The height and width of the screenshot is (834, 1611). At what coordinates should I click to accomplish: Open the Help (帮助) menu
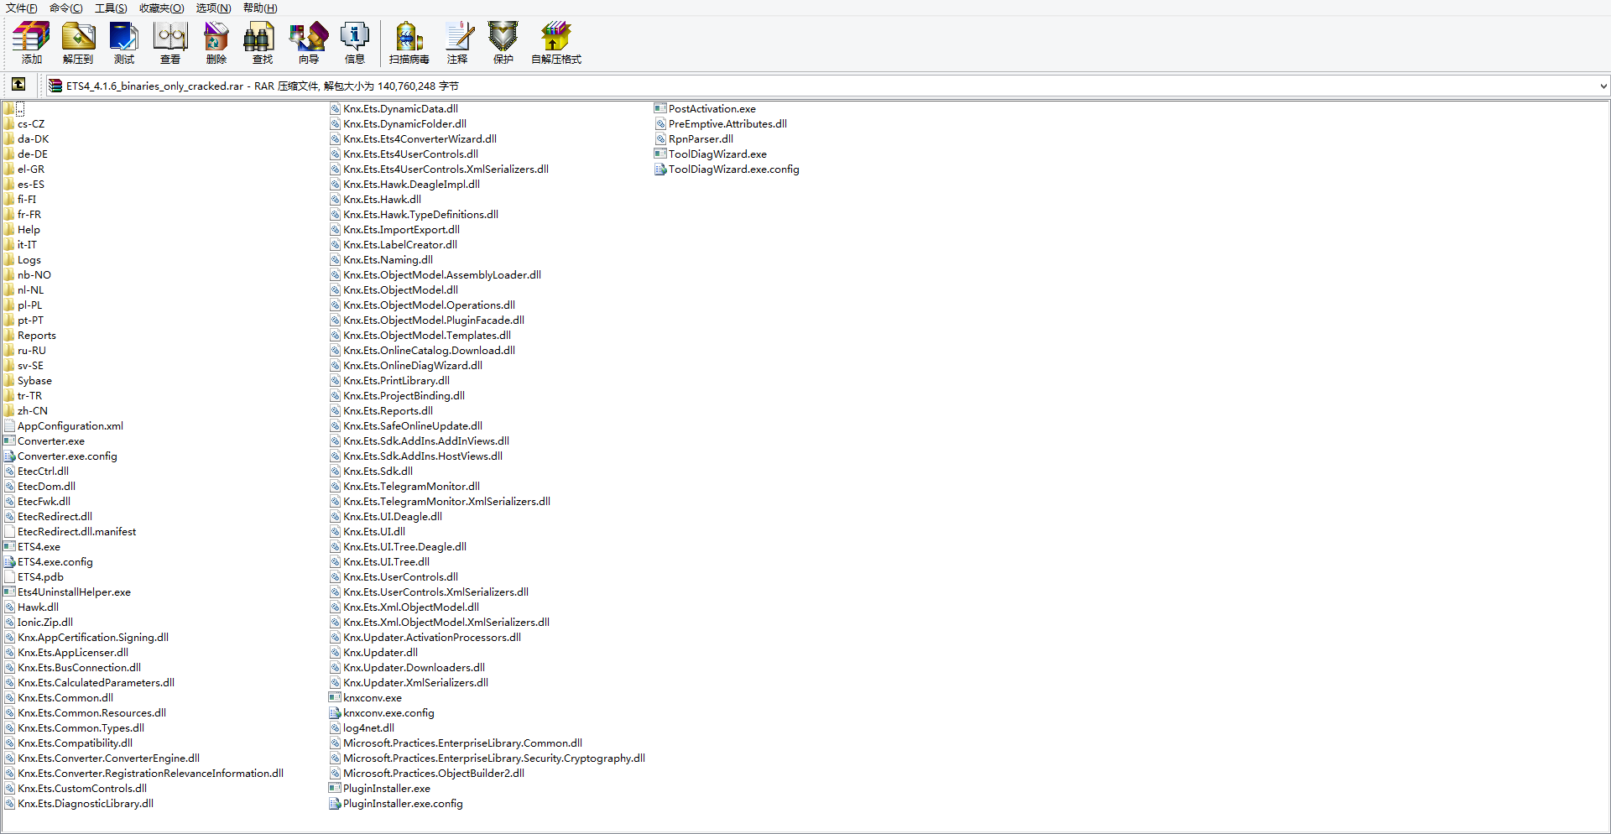pyautogui.click(x=260, y=8)
